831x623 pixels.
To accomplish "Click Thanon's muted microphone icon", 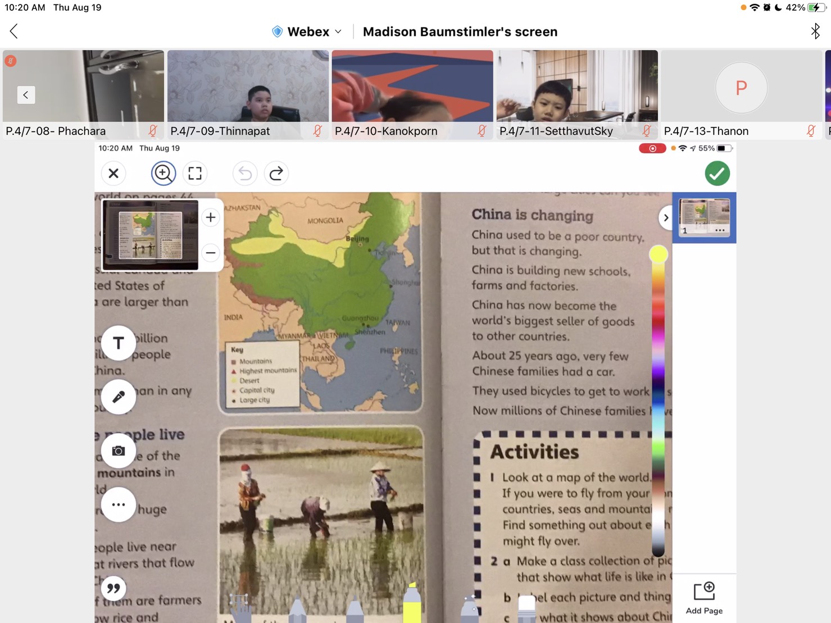I will tap(811, 131).
